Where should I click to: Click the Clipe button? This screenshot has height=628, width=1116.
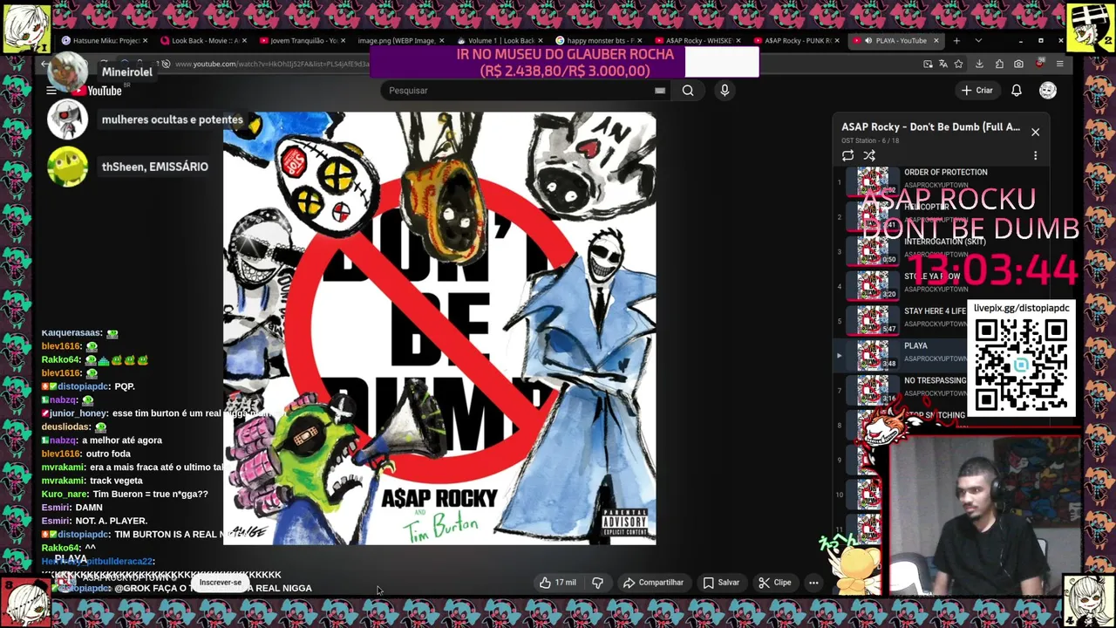coord(774,583)
